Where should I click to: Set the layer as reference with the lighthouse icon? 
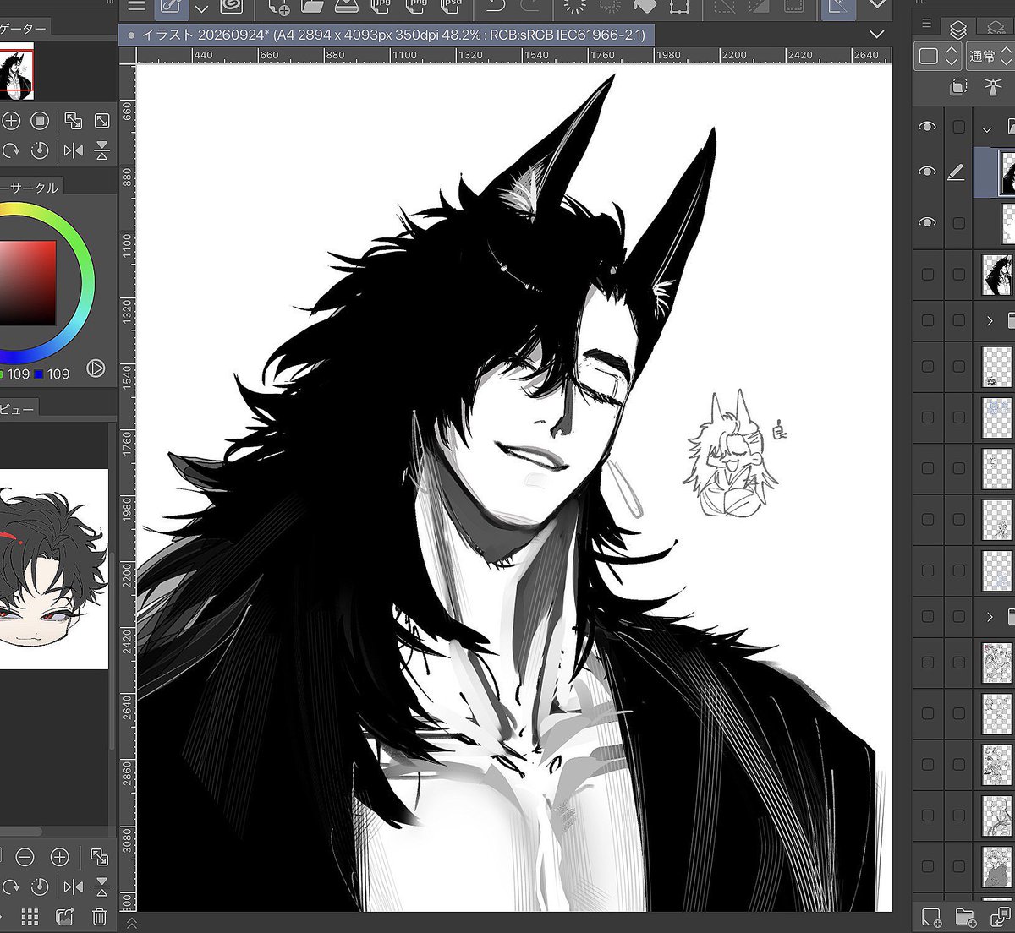tap(993, 87)
